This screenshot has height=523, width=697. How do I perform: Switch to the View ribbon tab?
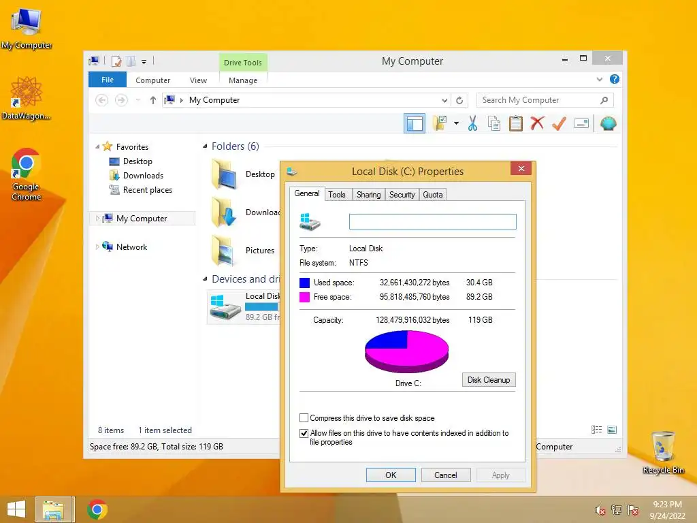[x=198, y=80]
